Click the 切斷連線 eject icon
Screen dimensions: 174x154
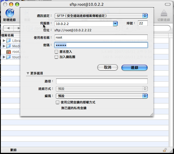[163, 13]
